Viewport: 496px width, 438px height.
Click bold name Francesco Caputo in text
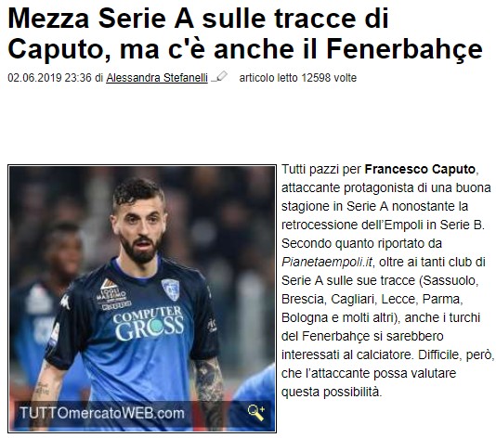coord(420,170)
